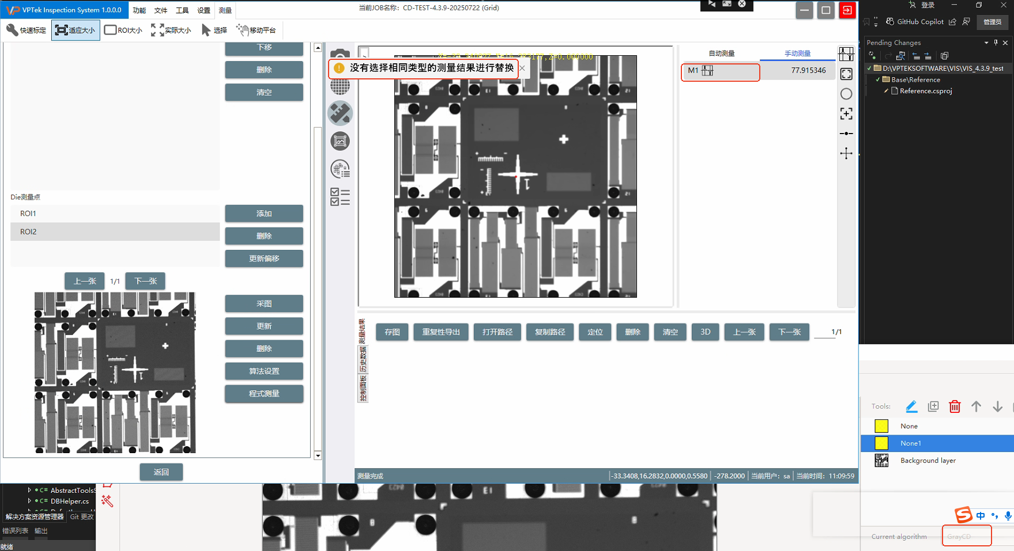Click the blue pencil edit tool
The image size is (1014, 551).
pyautogui.click(x=911, y=406)
